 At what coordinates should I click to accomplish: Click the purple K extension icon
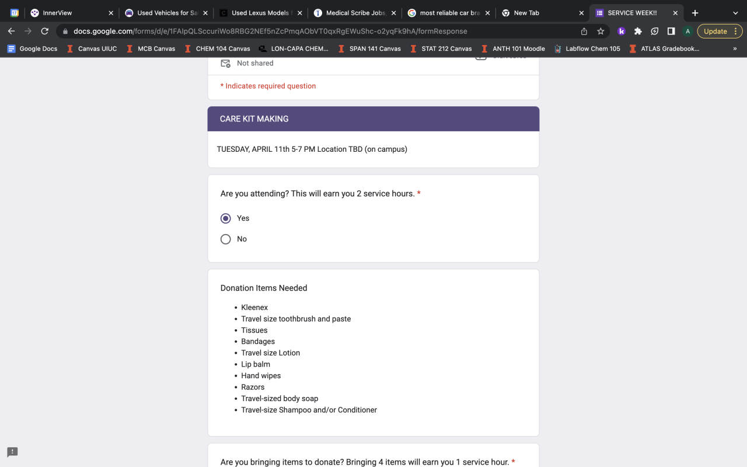pos(622,32)
